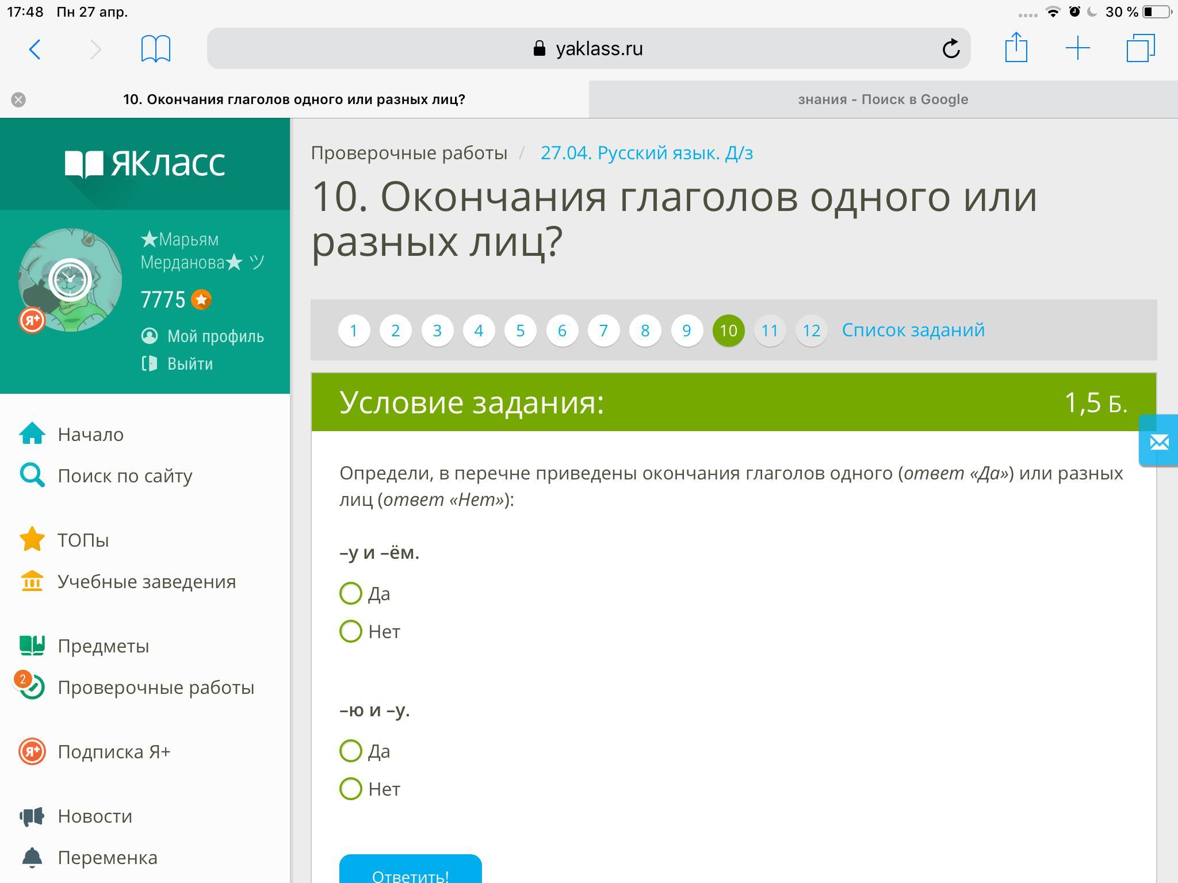Viewport: 1178px width, 883px height.
Task: Tap the share sheet icon
Action: [1016, 48]
